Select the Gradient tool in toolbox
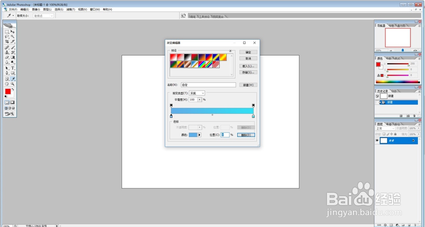The height and width of the screenshot is (227, 425). [12, 57]
